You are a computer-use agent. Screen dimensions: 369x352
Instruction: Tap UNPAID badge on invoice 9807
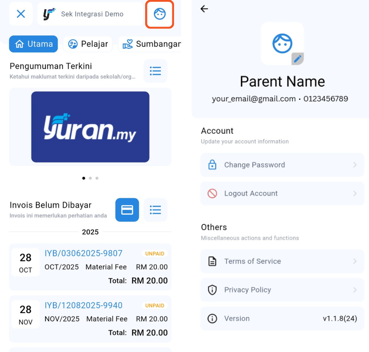coord(155,254)
